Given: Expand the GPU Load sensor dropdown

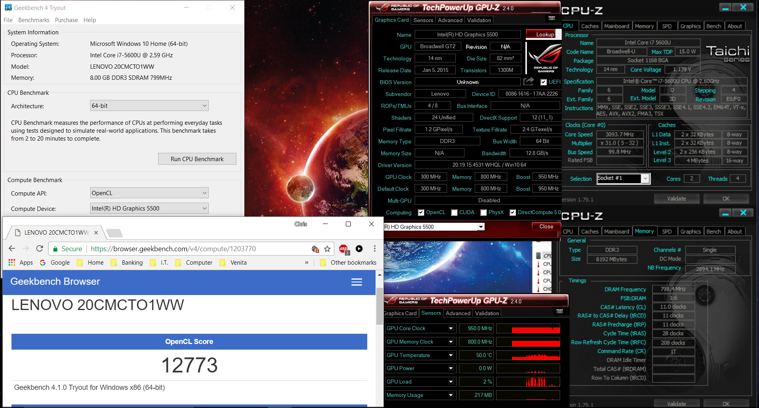Looking at the screenshot, I should tap(451, 382).
